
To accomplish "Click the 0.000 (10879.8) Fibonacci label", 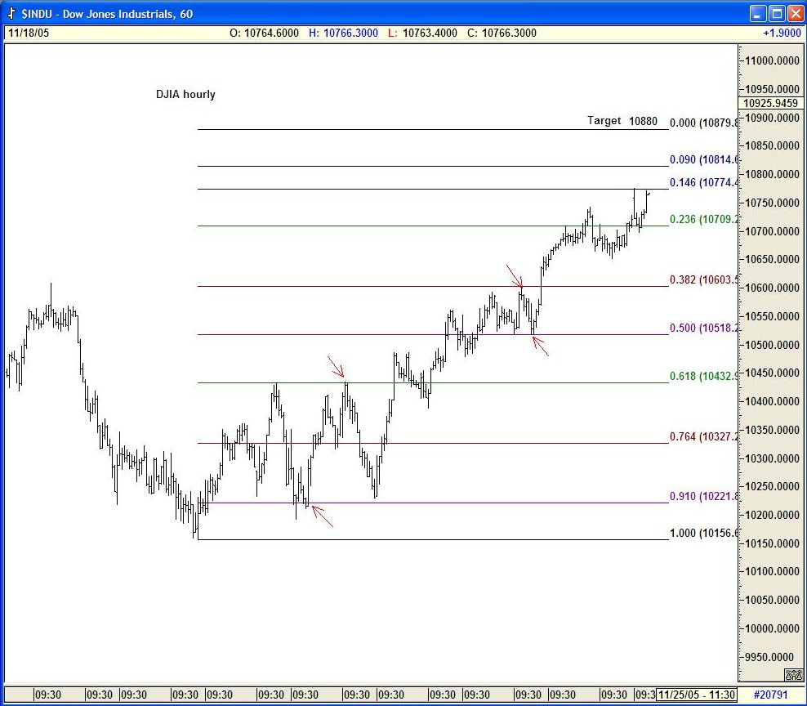I will click(x=703, y=123).
